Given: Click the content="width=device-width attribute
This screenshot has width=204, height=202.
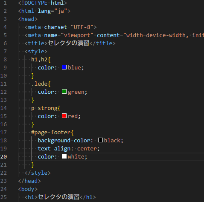Looking at the screenshot, I should [x=143, y=35].
